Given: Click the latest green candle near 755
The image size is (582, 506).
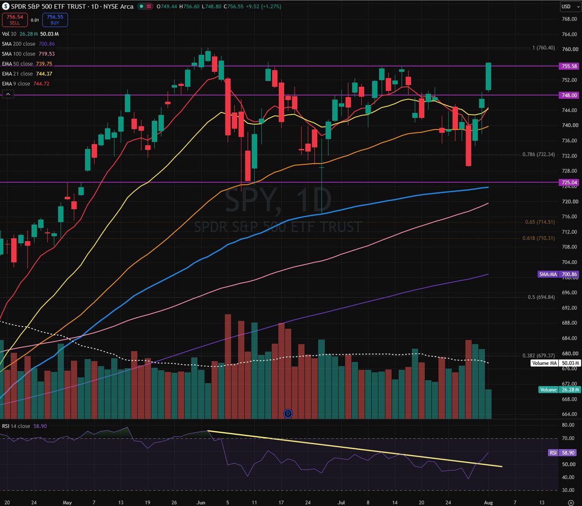Looking at the screenshot, I should click(x=489, y=76).
